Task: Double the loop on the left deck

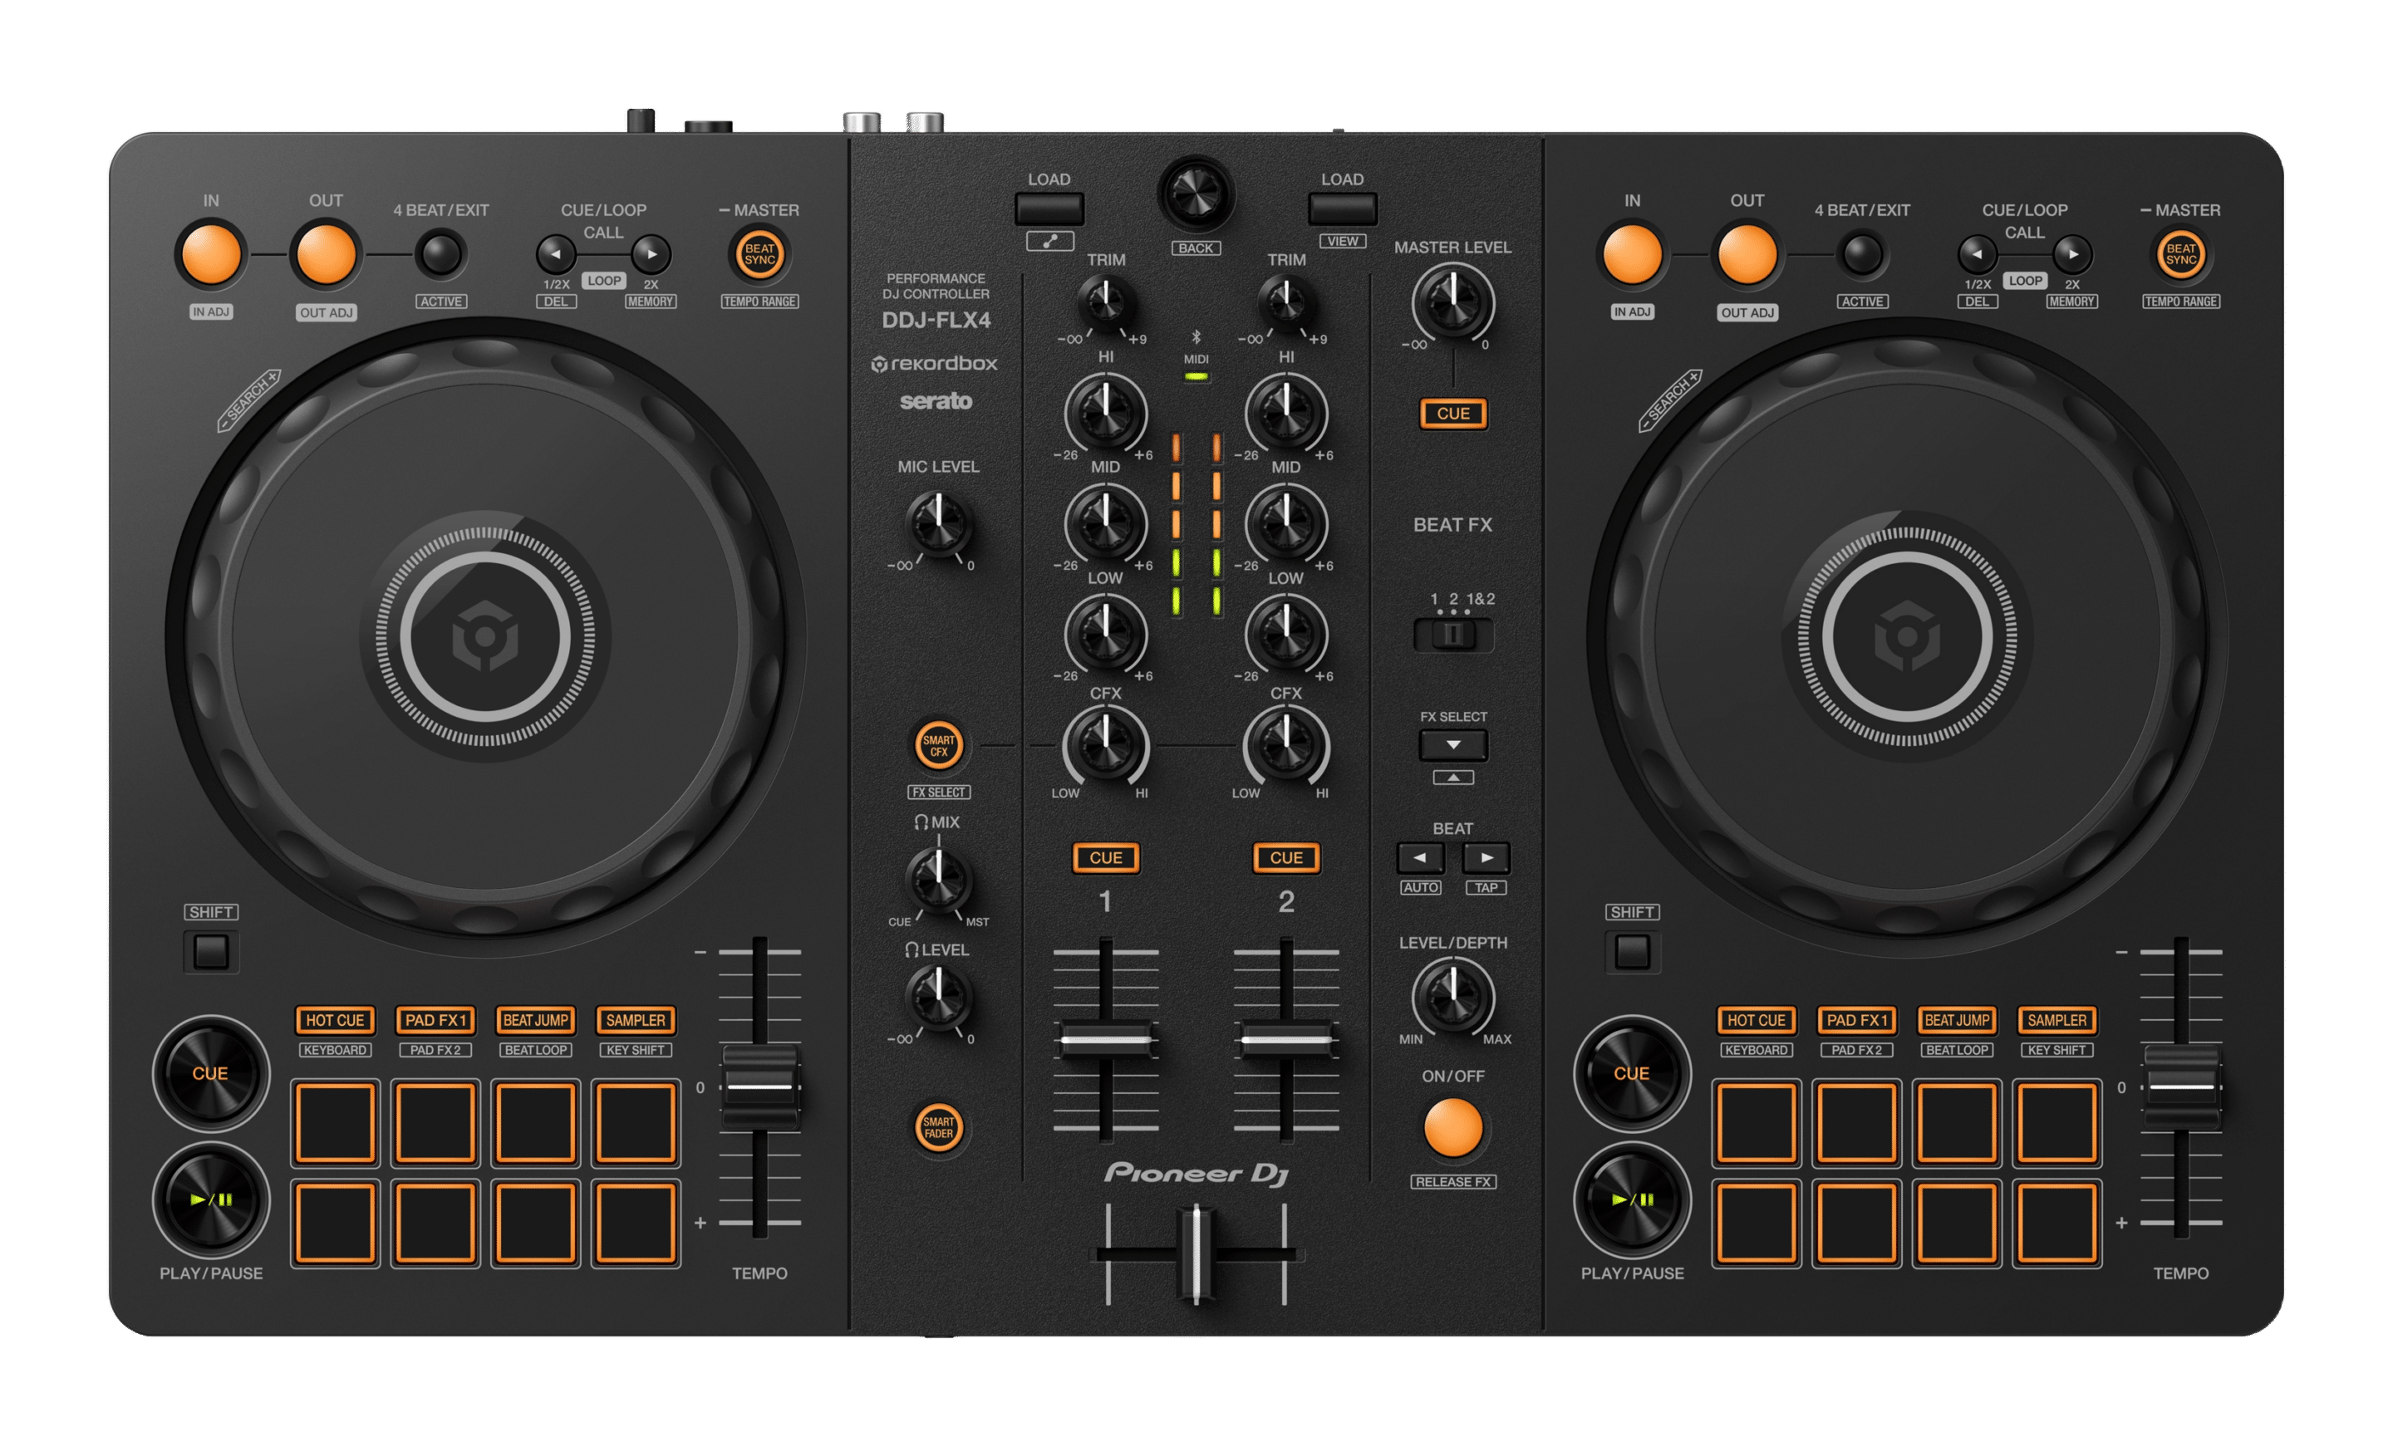Action: coord(651,254)
